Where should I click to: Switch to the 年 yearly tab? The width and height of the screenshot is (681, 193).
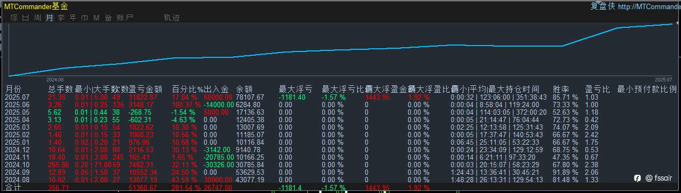click(73, 18)
